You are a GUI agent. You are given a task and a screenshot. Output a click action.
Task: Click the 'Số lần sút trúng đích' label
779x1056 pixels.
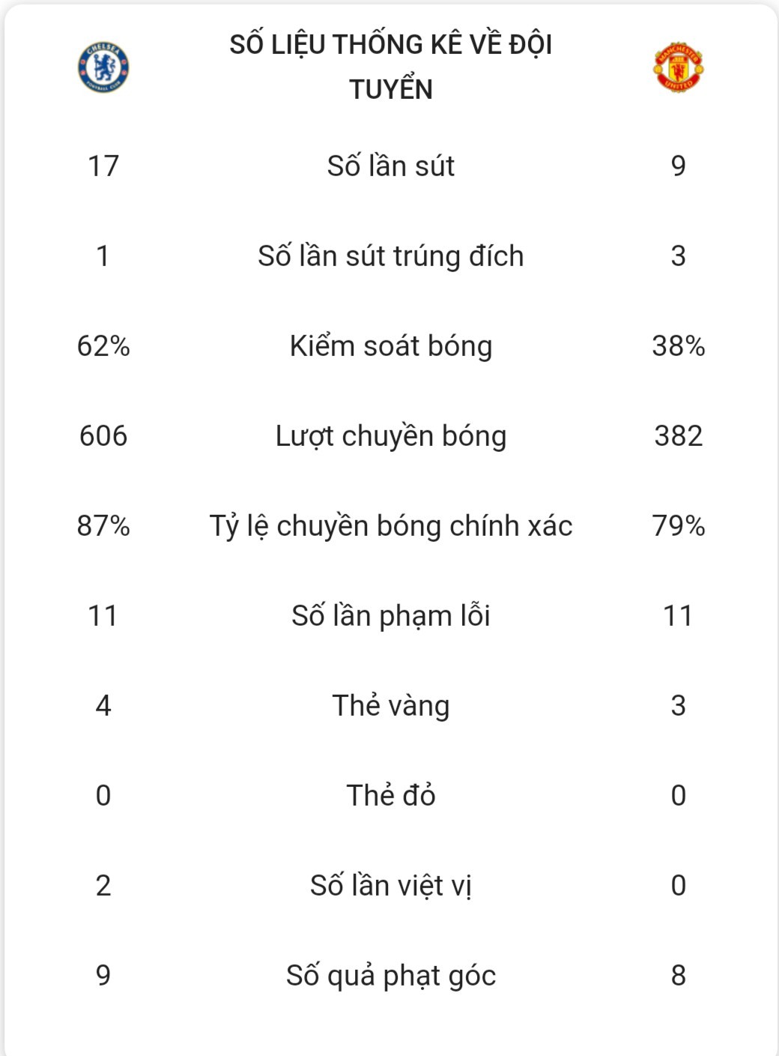coord(391,256)
